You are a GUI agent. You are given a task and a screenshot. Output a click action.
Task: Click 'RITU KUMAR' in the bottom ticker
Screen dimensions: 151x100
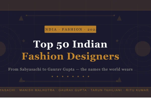(137, 90)
